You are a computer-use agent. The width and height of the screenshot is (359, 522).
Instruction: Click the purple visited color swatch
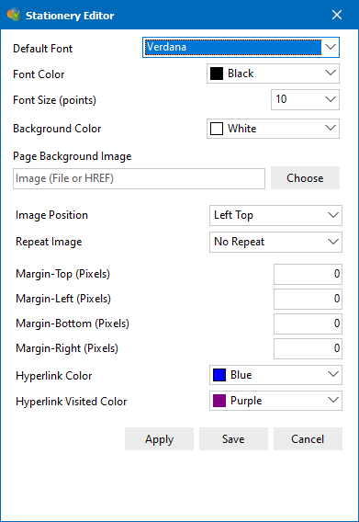[219, 401]
